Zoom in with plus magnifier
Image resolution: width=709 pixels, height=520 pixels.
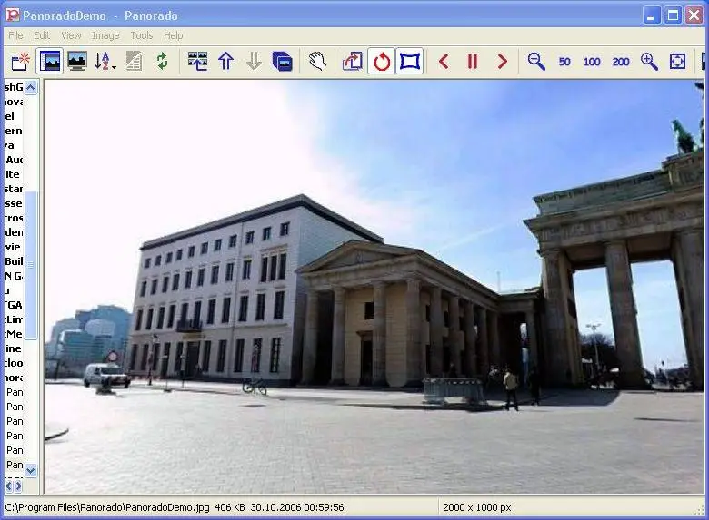[649, 62]
